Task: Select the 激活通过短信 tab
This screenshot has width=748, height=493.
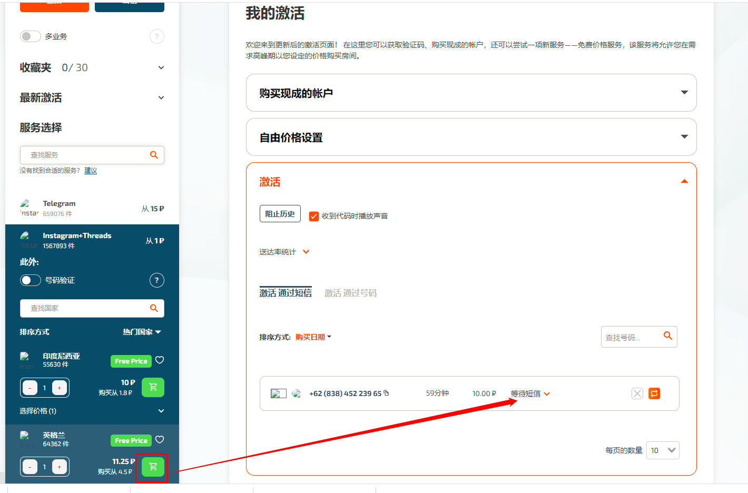Action: click(286, 293)
